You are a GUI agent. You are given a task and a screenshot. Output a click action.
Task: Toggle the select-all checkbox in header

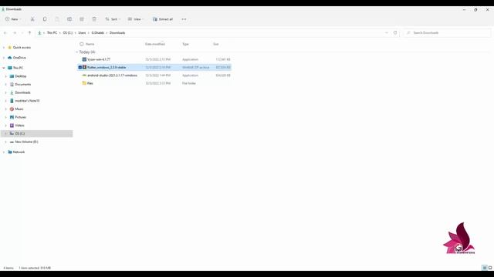click(x=82, y=44)
